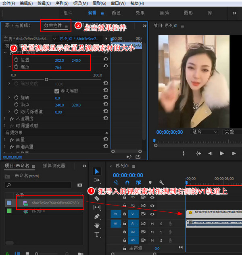Click the export frame icon in Effect Controls
Viewport: 242px width, 255px height.
pyautogui.click(x=138, y=157)
